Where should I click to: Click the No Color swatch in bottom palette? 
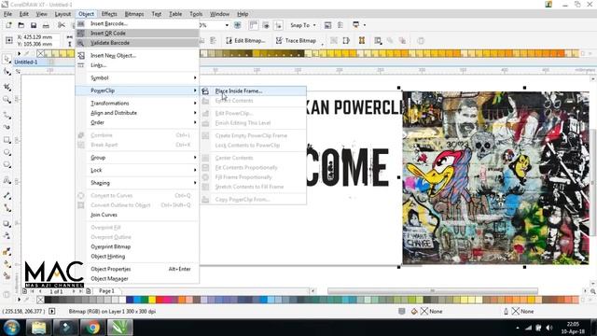(40, 300)
